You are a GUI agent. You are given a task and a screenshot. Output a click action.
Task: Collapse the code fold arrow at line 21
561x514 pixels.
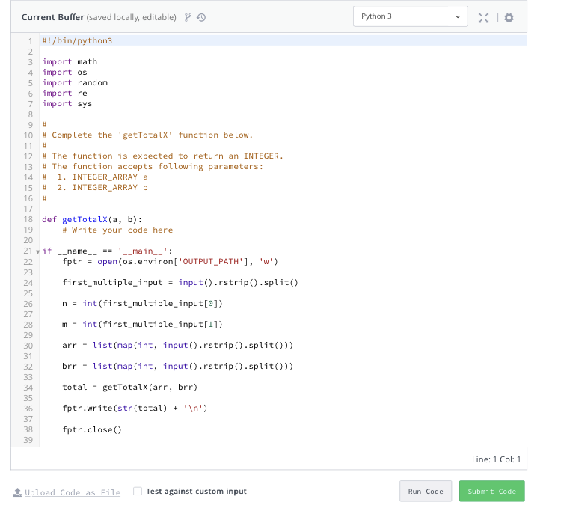pyautogui.click(x=37, y=251)
